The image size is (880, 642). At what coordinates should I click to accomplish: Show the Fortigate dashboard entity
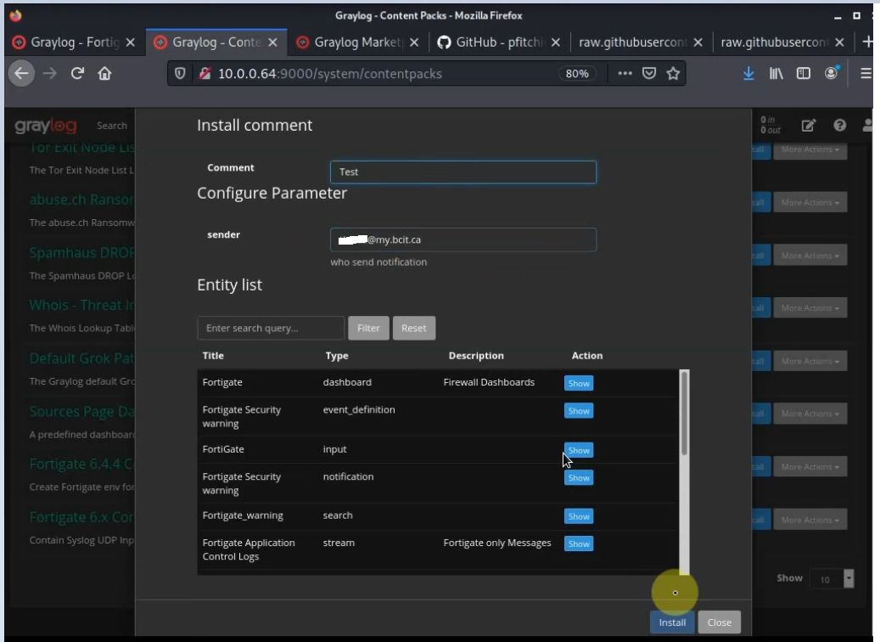[x=579, y=383]
